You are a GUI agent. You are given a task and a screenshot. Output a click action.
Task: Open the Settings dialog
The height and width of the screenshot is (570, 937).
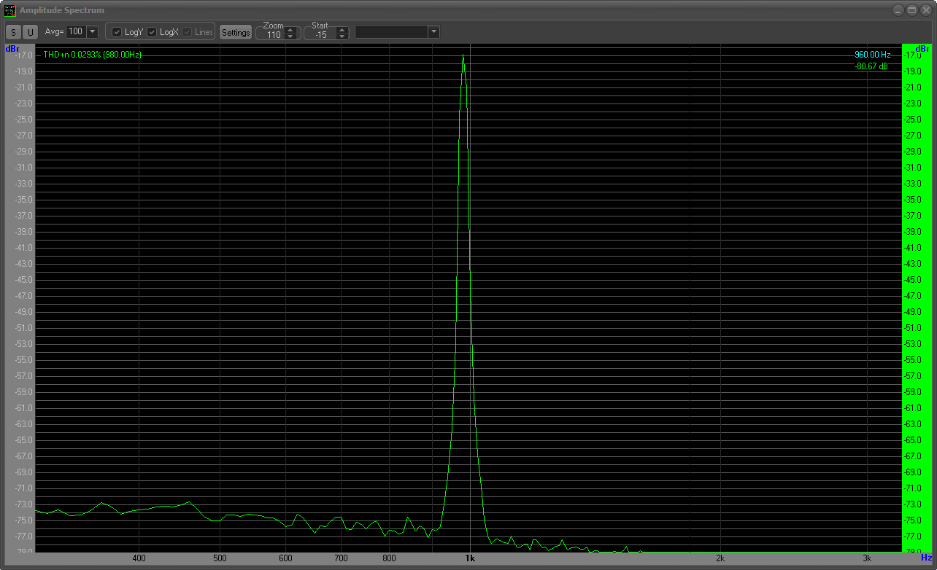[x=236, y=33]
